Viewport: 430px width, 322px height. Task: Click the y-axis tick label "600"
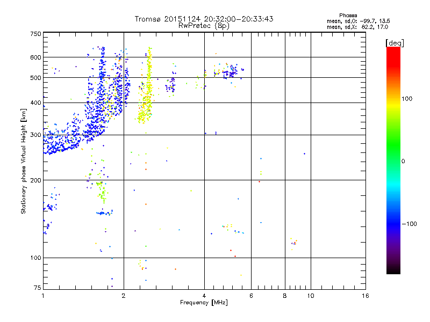pyautogui.click(x=35, y=57)
